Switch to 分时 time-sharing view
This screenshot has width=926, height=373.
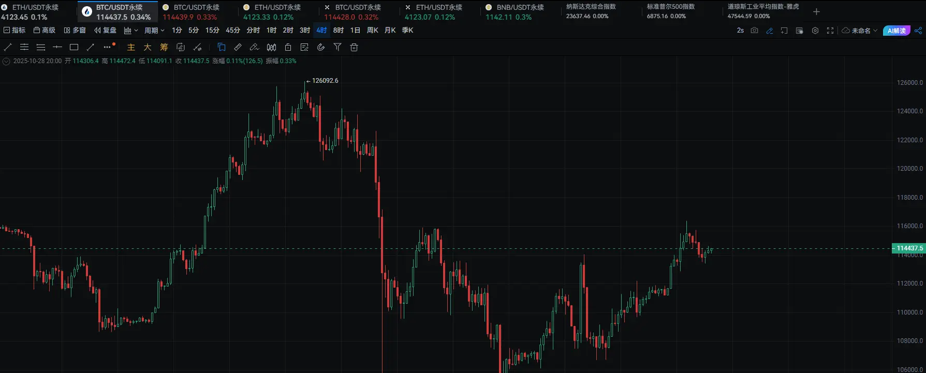[253, 31]
